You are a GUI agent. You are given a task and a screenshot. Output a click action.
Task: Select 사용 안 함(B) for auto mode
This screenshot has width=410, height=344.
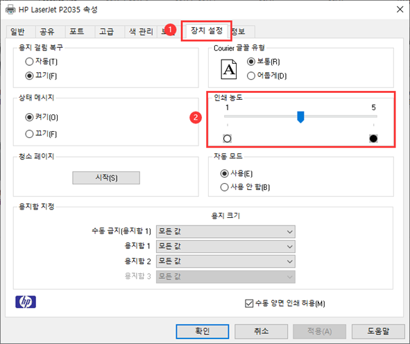coord(245,187)
